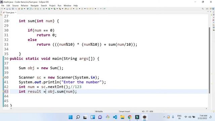This screenshot has height=121, width=215.
Task: Open Google Chrome from the taskbar
Action: (x=130, y=117)
